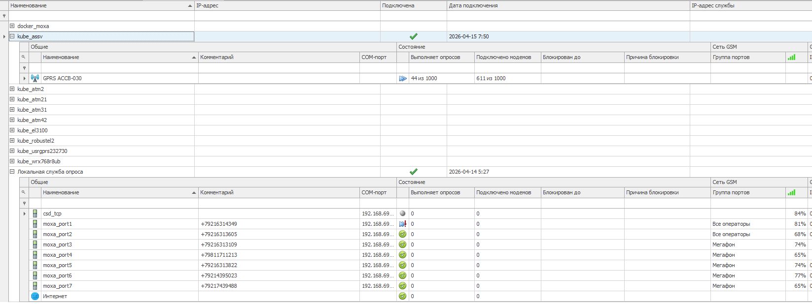Collapse the kube_assv tree node
The height and width of the screenshot is (304, 812).
click(12, 36)
